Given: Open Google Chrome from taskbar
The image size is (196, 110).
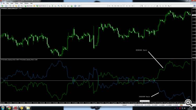Looking at the screenshot, I should tap(9, 108).
